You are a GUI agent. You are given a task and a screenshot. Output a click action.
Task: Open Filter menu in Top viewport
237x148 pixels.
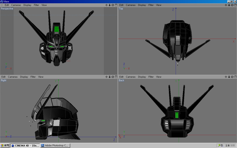tap(151, 5)
